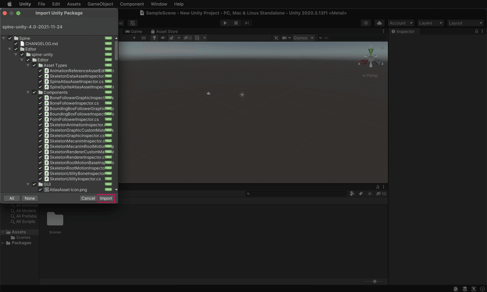487x292 pixels.
Task: Uncheck the Spine root folder checkbox
Action: (10, 38)
